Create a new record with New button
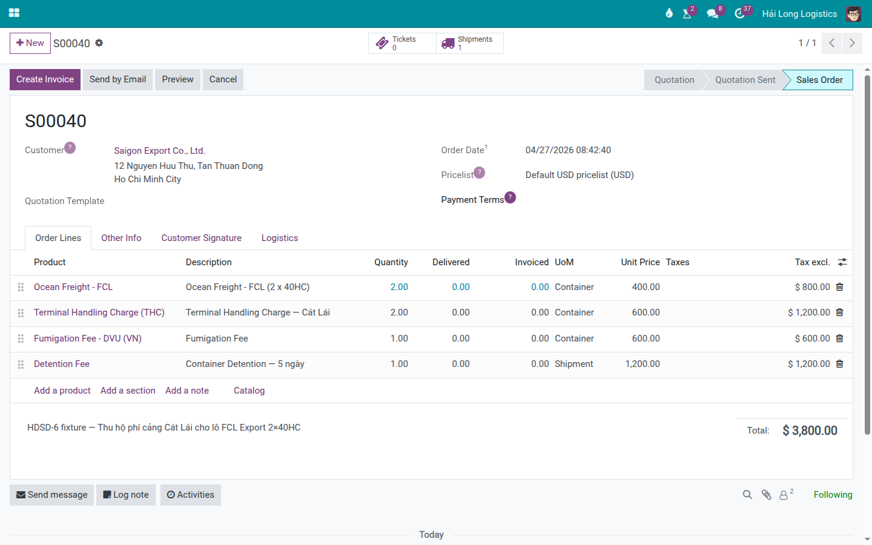 [x=30, y=43]
